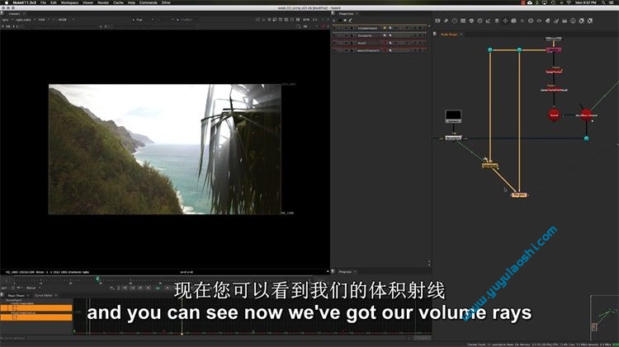Select the second orange curve row

pyautogui.click(x=36, y=317)
